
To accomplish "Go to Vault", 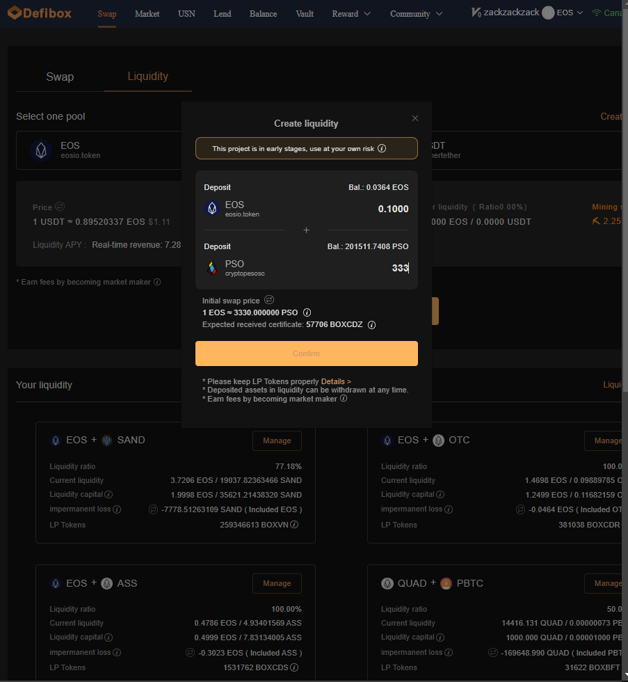I will point(305,14).
